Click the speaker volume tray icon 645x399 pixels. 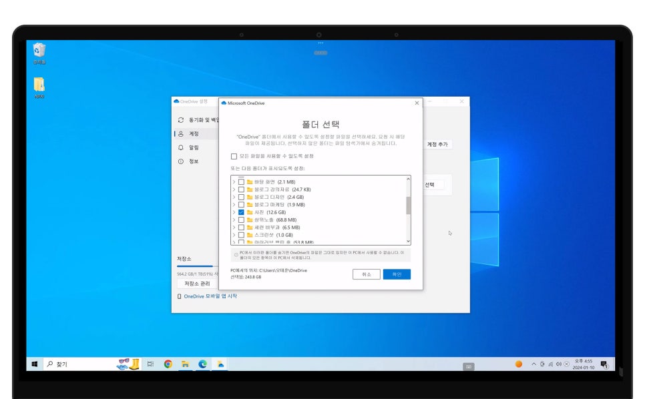(x=558, y=364)
